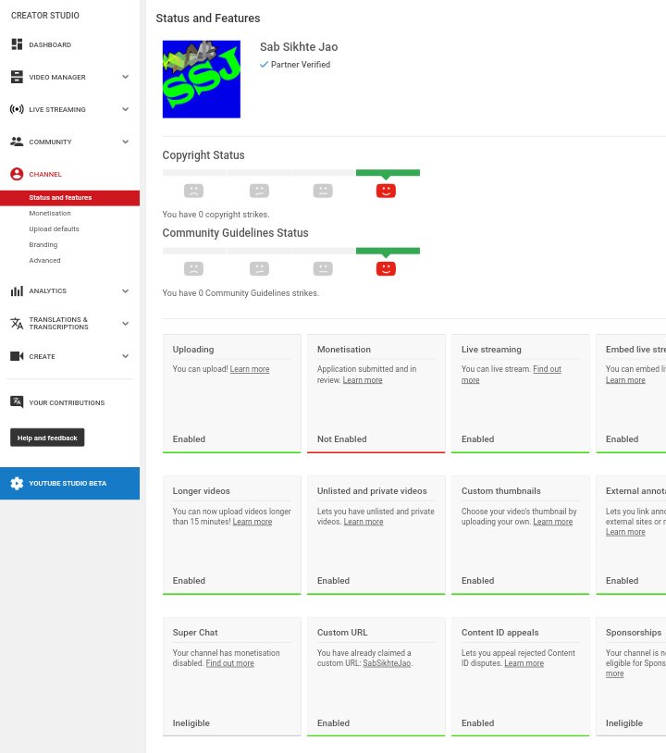Click third grey neutral face under Copyright Status
This screenshot has height=753, width=666.
point(323,191)
